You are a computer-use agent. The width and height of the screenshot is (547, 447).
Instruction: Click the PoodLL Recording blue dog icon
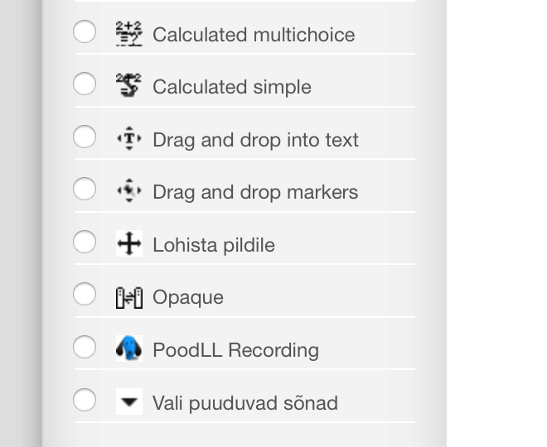click(129, 349)
